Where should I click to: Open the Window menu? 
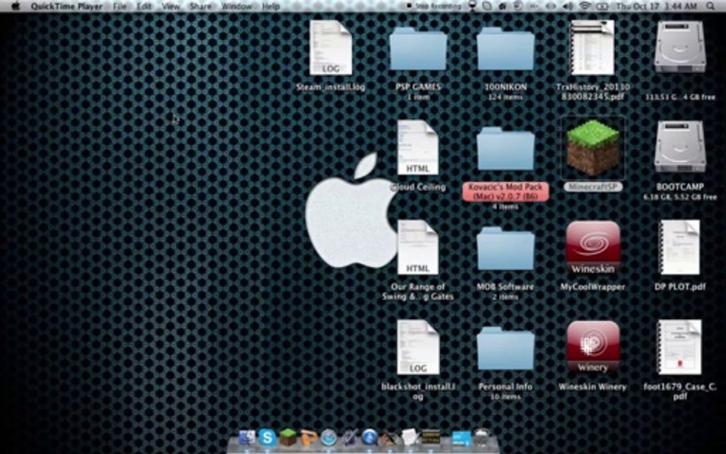click(x=236, y=6)
